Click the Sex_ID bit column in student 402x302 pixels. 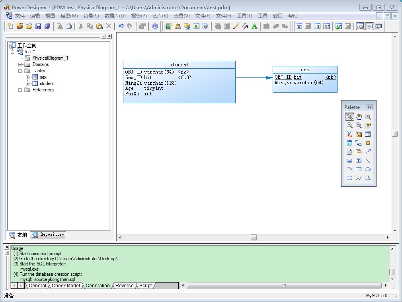pyautogui.click(x=158, y=77)
